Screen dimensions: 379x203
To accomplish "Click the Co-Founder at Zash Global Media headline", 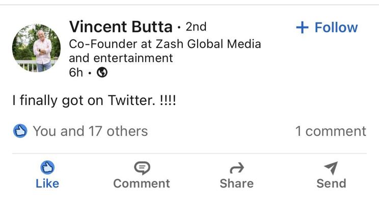I will (165, 50).
